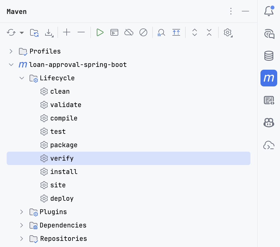
Task: Select the install lifecycle phase
Action: coord(129,172)
